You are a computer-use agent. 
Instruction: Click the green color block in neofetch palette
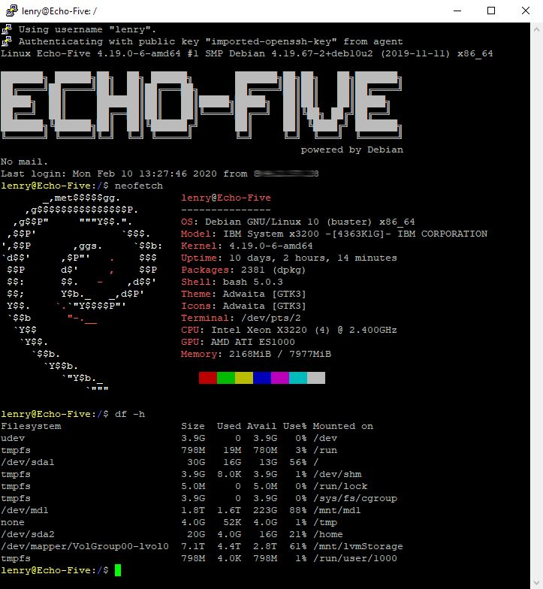tap(226, 378)
